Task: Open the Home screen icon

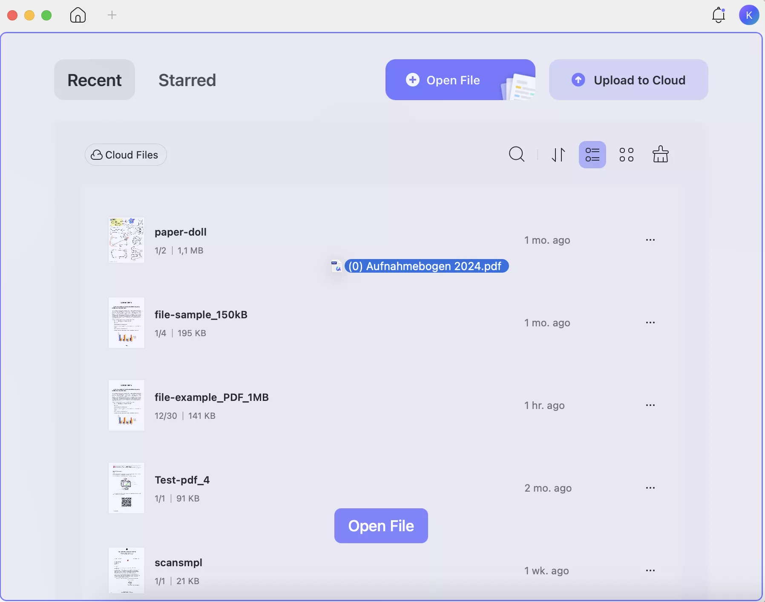Action: tap(78, 15)
